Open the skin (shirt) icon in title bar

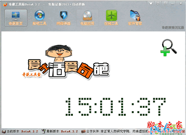tap(151, 3)
